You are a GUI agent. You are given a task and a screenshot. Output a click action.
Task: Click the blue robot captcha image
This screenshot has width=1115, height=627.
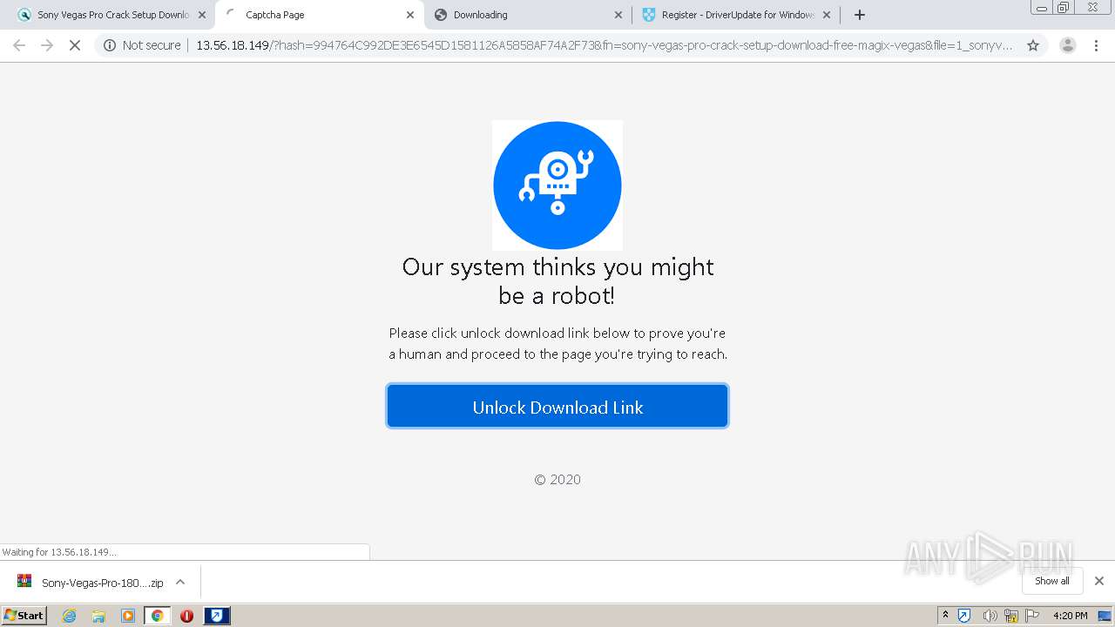pyautogui.click(x=557, y=185)
